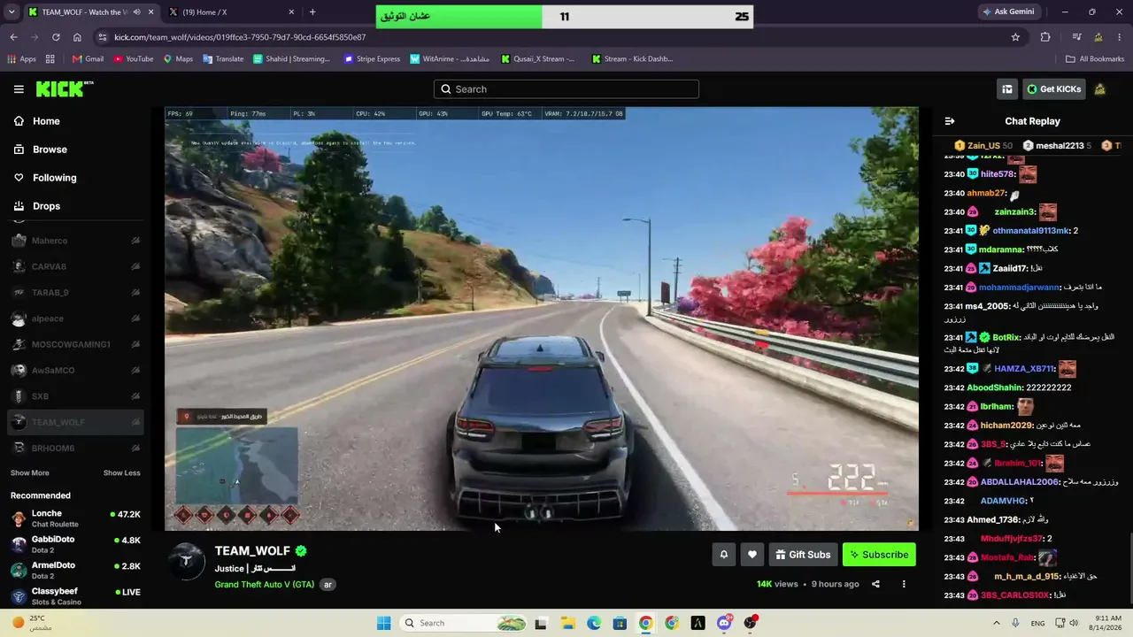Select the BRHOOM6 followed channel
The height and width of the screenshot is (637, 1133).
76,449
